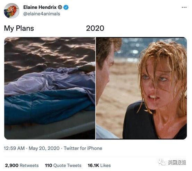Show the 2,900 Retweets list
The image size is (192, 171).
(x=22, y=165)
